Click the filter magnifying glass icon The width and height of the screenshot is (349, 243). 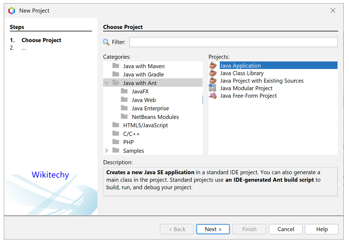click(105, 42)
